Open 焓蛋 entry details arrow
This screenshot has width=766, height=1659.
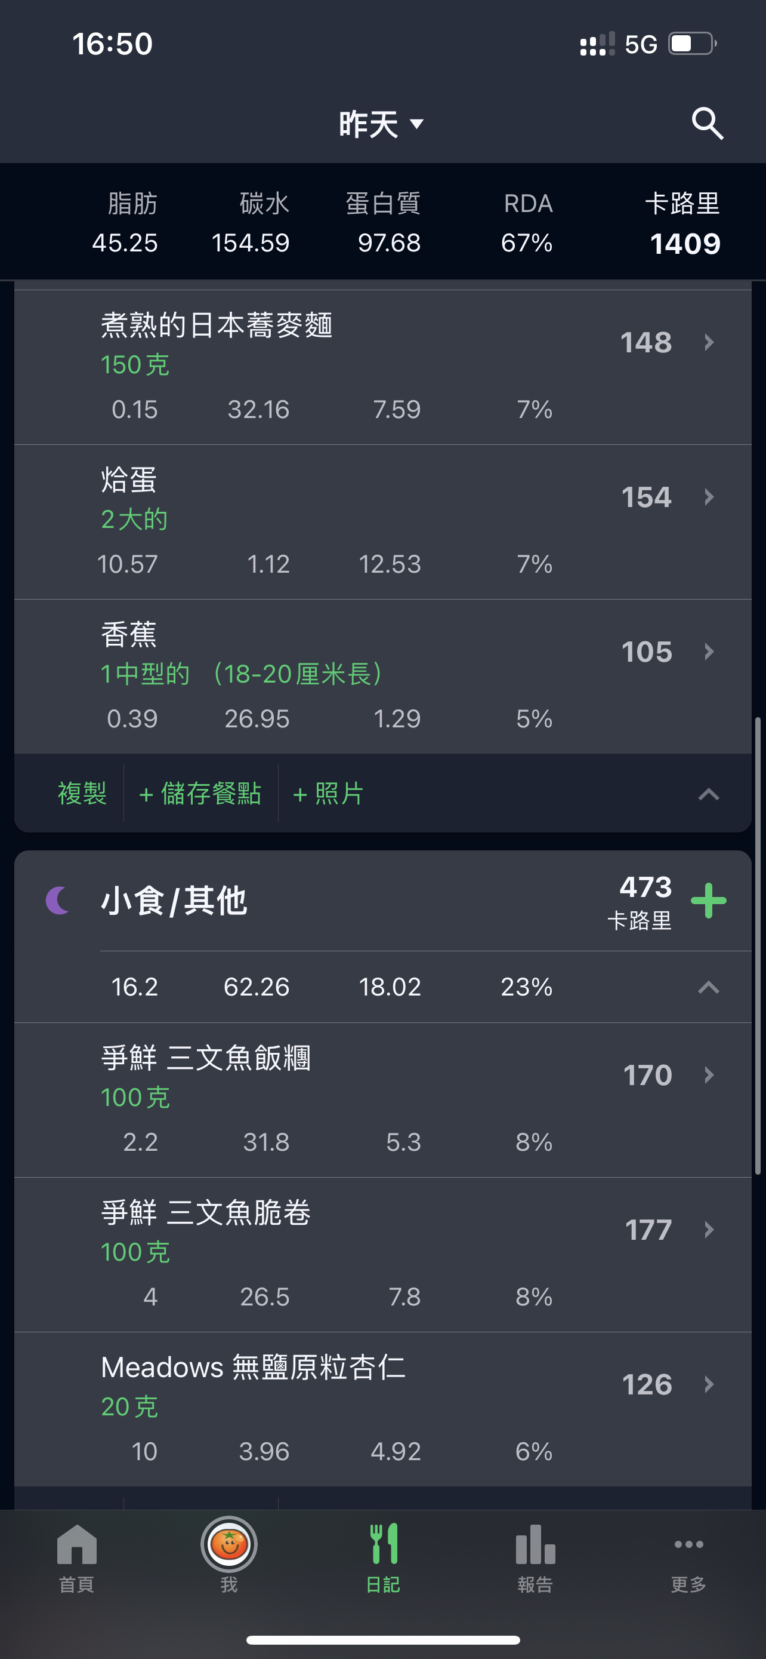(x=709, y=496)
